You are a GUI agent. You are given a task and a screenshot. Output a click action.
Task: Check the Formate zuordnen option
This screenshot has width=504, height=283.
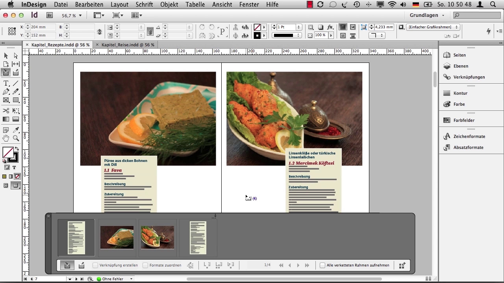(145, 265)
